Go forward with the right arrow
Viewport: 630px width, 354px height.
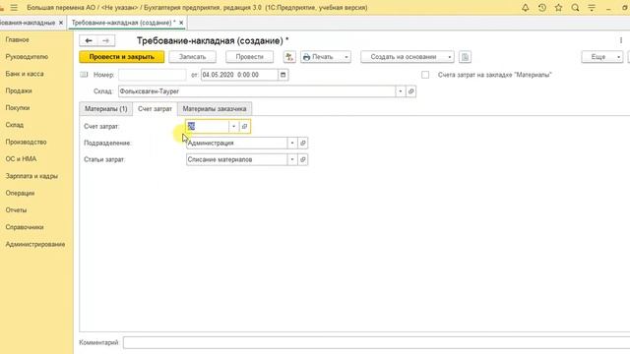click(105, 40)
